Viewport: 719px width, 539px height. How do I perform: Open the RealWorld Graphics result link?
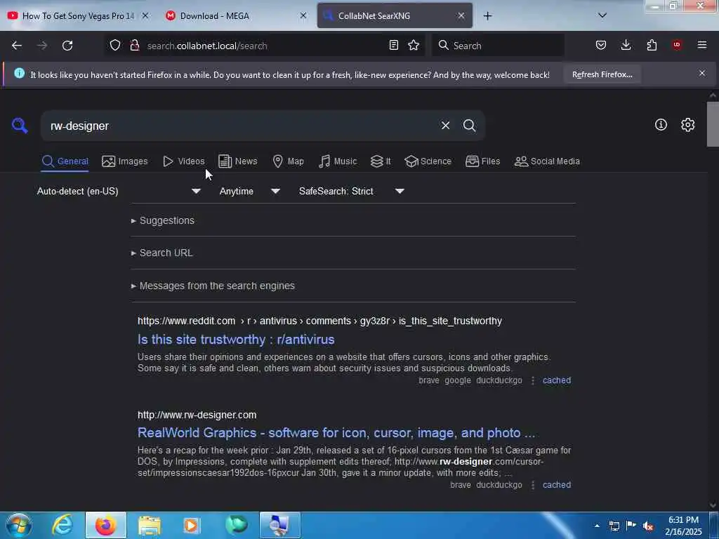point(336,432)
